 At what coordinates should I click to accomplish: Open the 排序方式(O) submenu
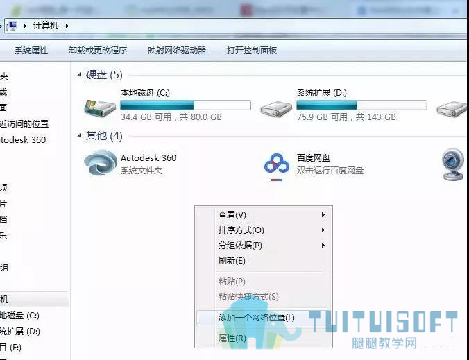tap(264, 230)
